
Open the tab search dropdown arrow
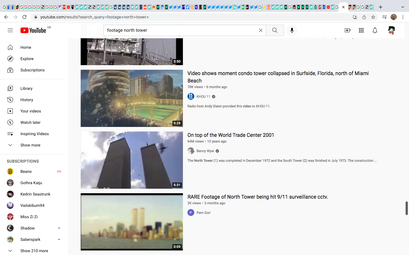coord(402,7)
